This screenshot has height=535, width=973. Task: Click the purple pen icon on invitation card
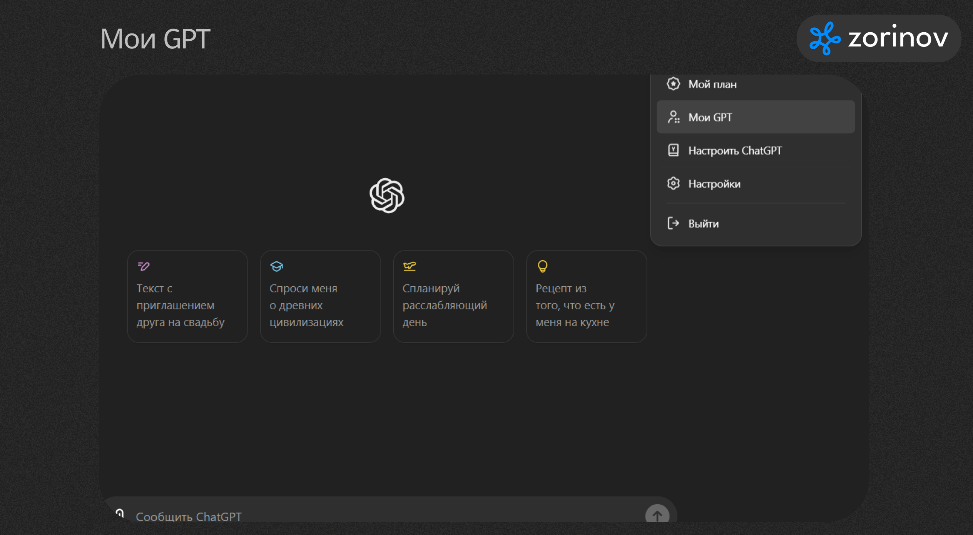point(144,266)
